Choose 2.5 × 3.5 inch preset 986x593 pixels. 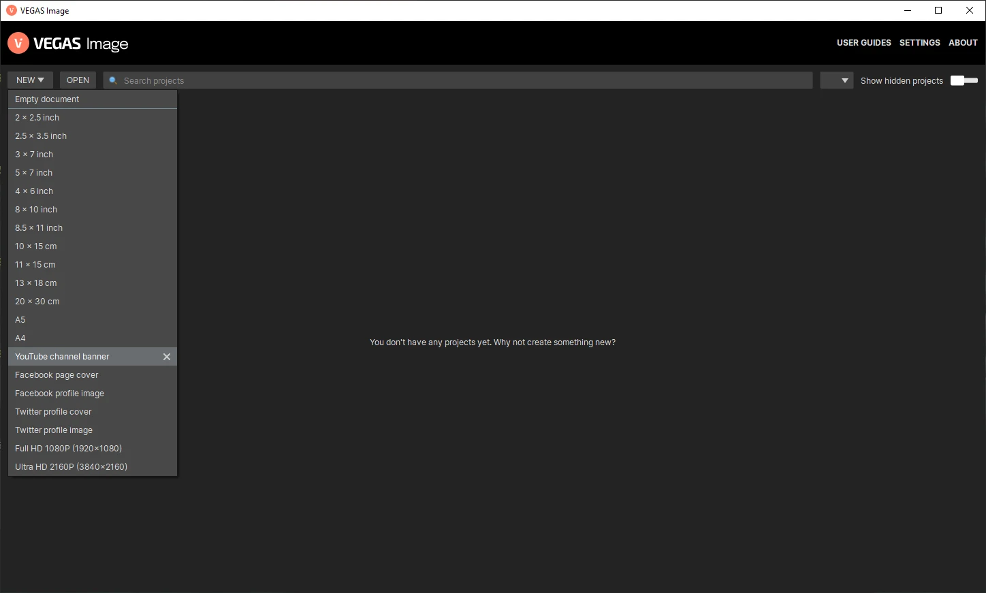click(93, 136)
